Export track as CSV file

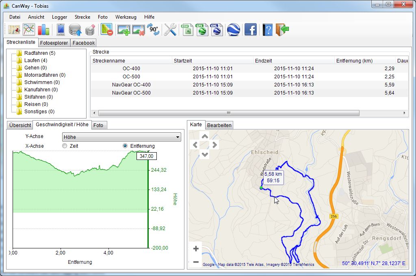[x=187, y=30]
